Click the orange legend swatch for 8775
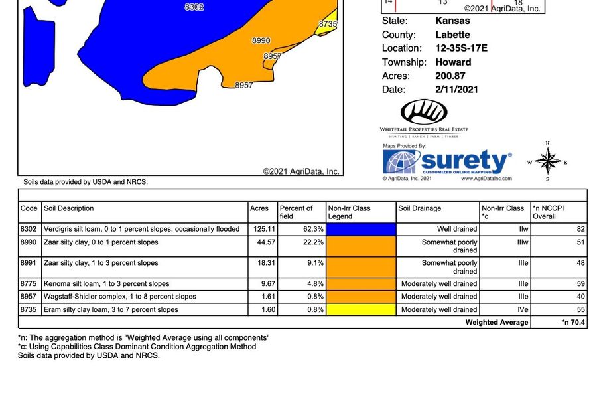 (x=361, y=284)
